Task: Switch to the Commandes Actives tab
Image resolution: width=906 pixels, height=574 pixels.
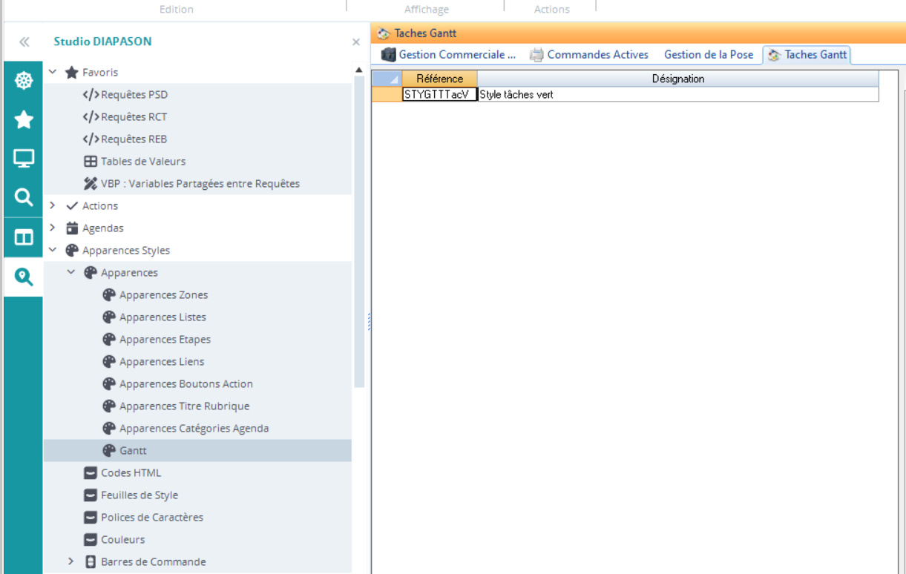Action: pos(597,55)
